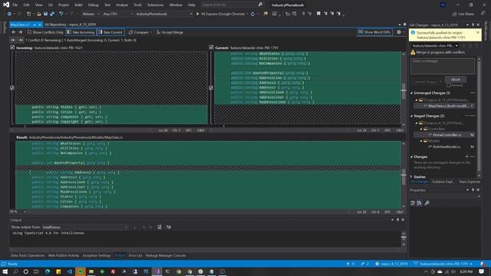Screen dimensions: 491x276
Task: Click the search magnifier icon
Action: point(260,5)
